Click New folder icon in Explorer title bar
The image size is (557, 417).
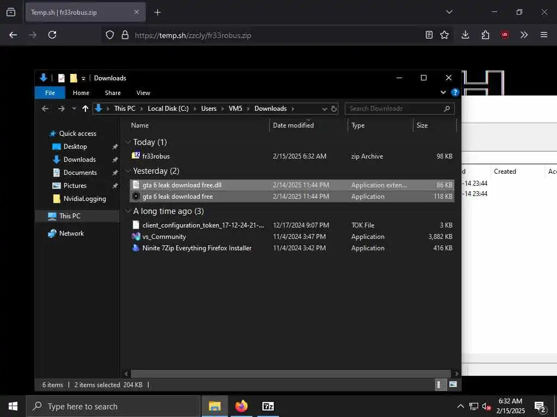pyautogui.click(x=73, y=78)
